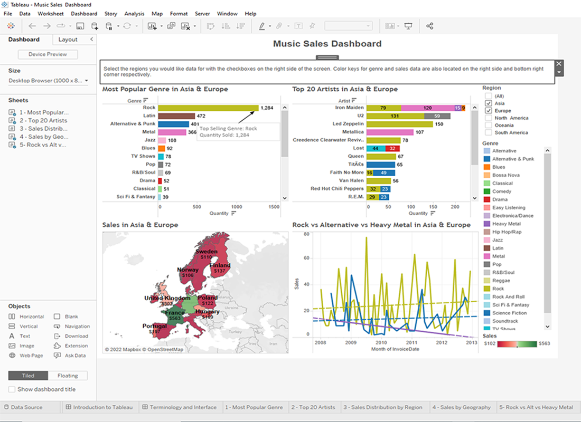Click the Rock color swatch in Genre legend
Screen dimensions: 581x422
coord(486,289)
